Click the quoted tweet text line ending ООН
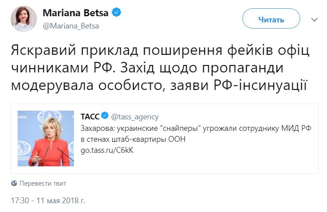 (133, 139)
